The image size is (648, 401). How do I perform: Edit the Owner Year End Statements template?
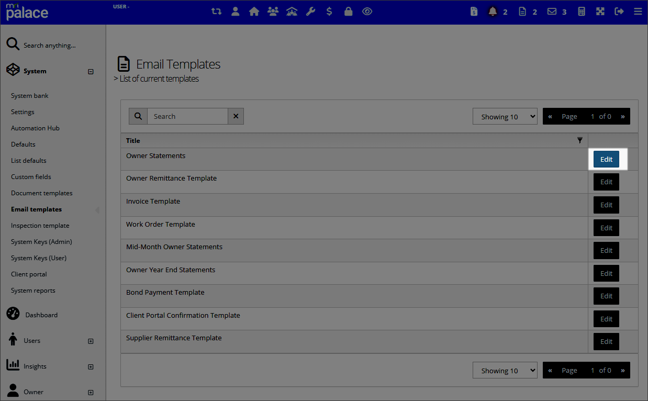pos(606,273)
